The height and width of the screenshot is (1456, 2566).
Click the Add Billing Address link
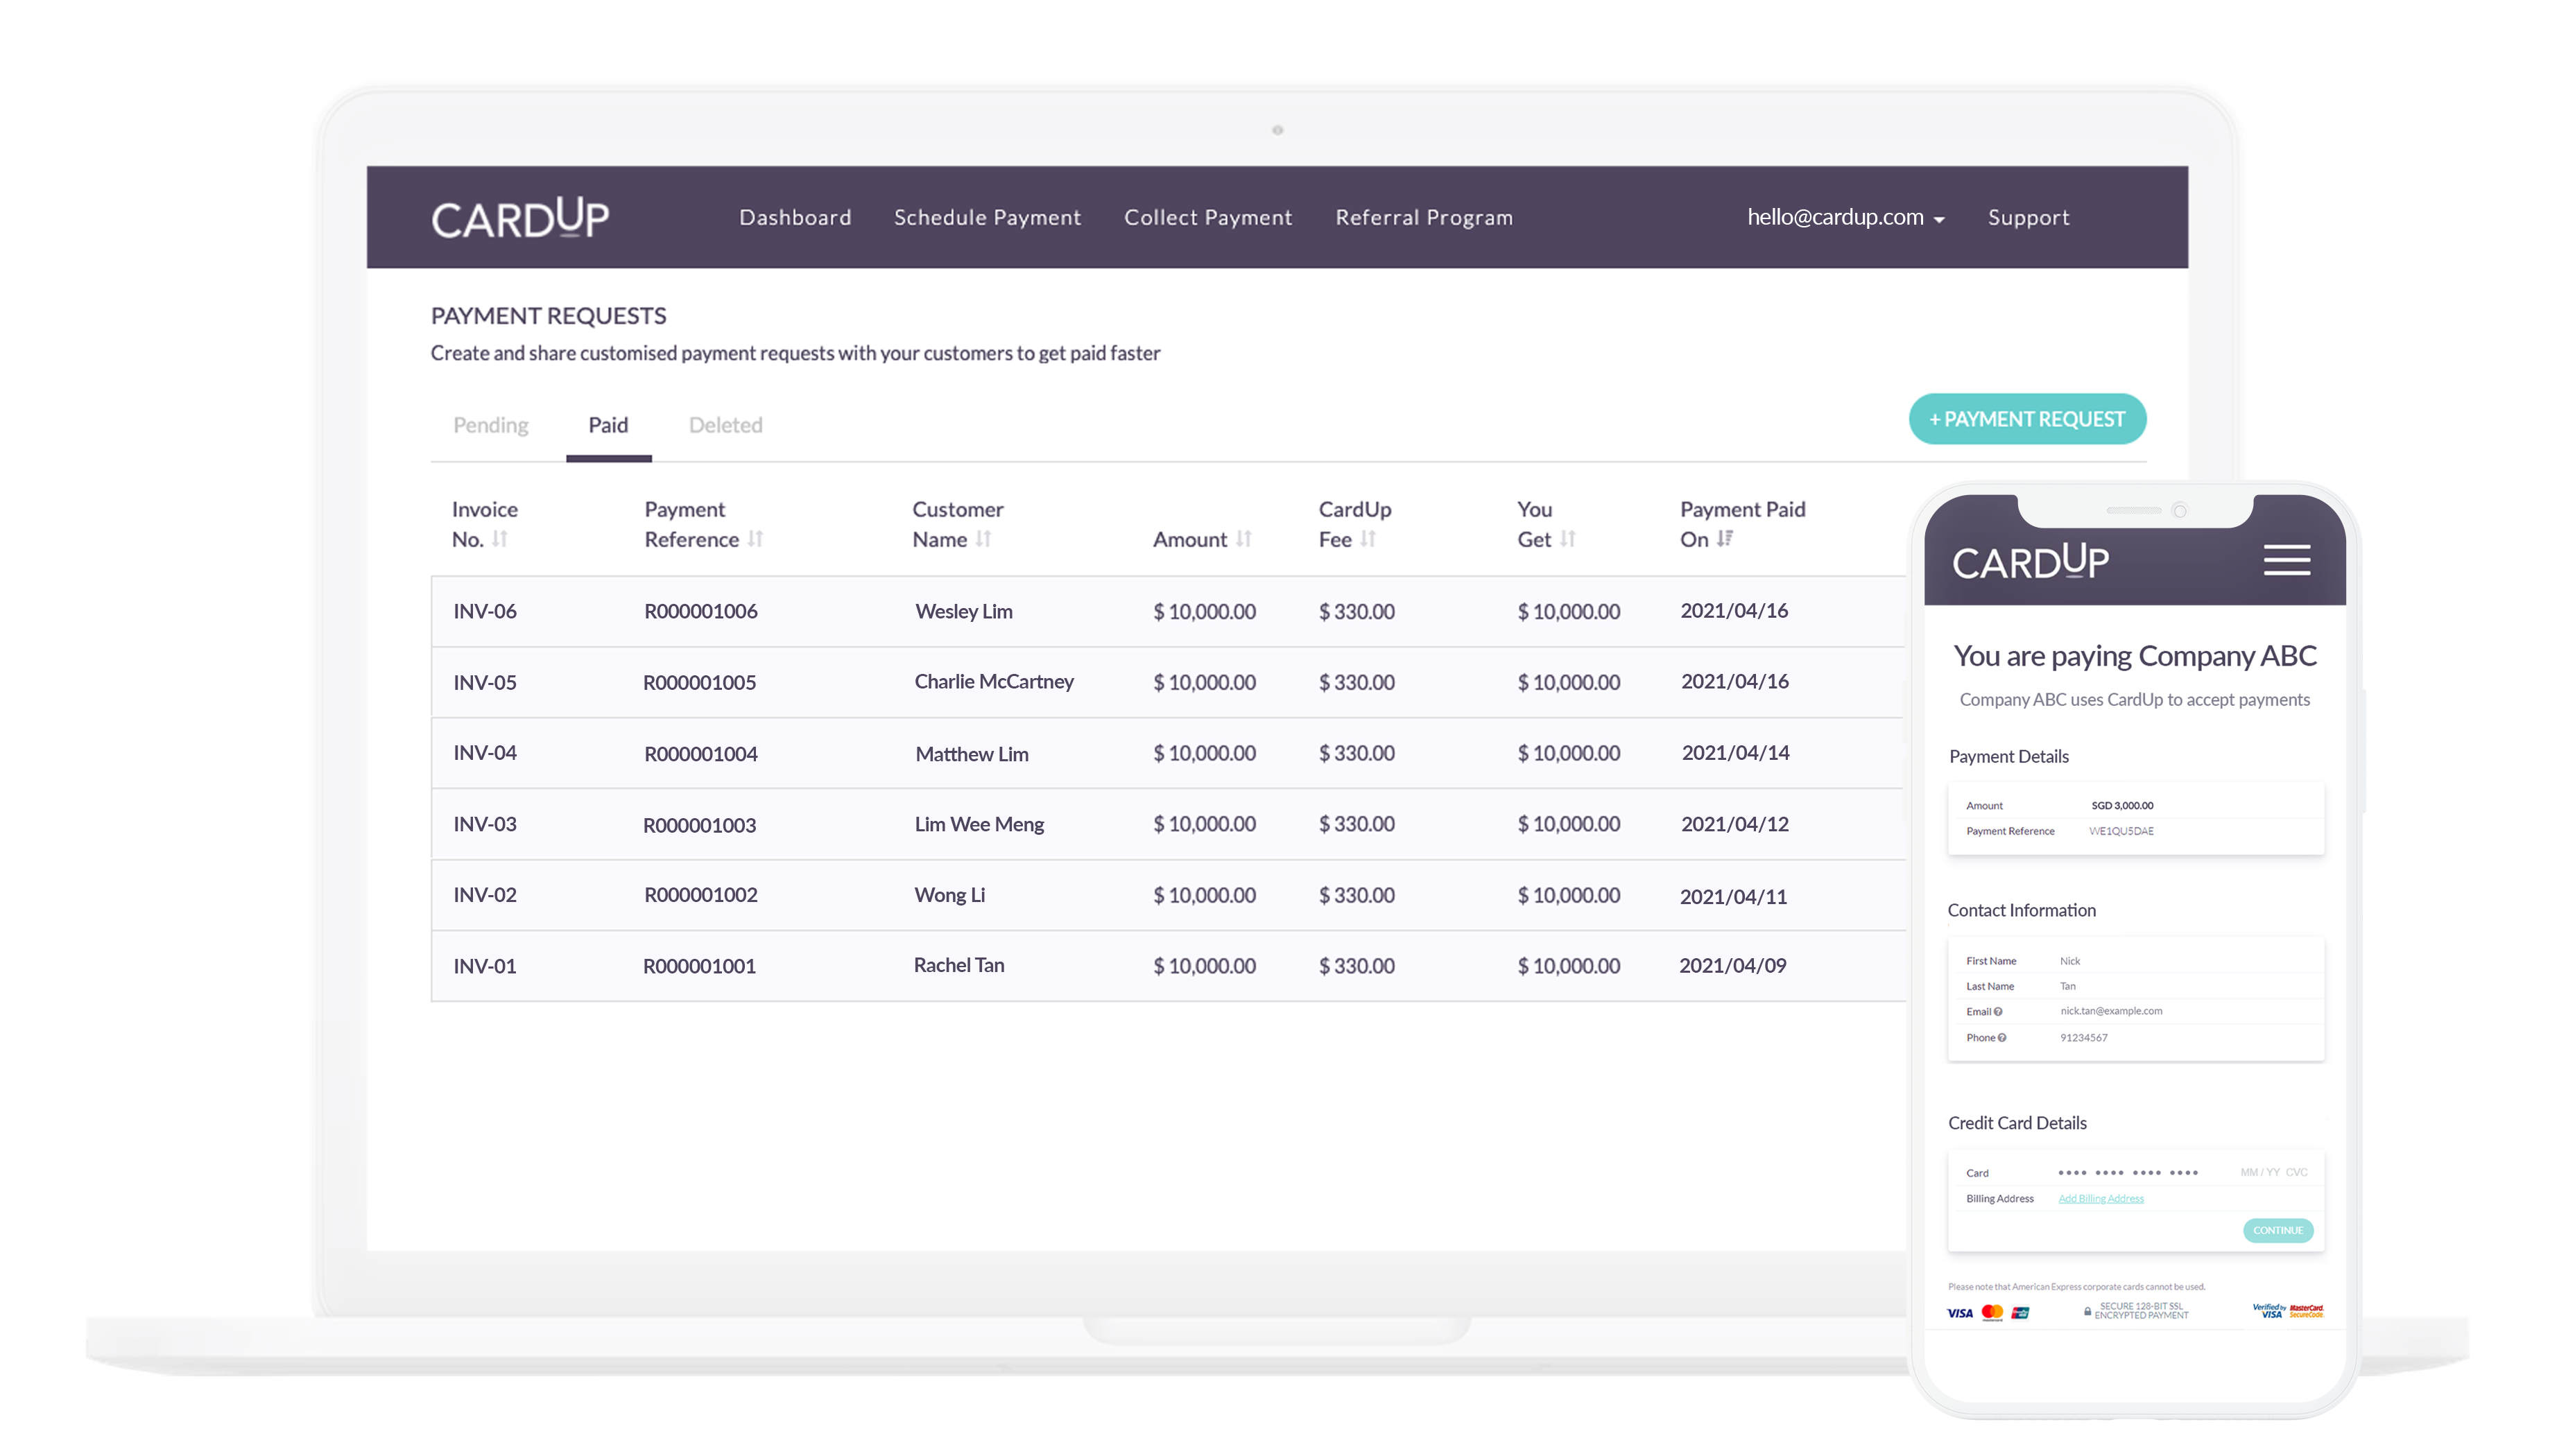(x=2100, y=1198)
